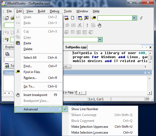Choose Make Selection Lowercase
The image size is (156, 136).
pos(100,133)
